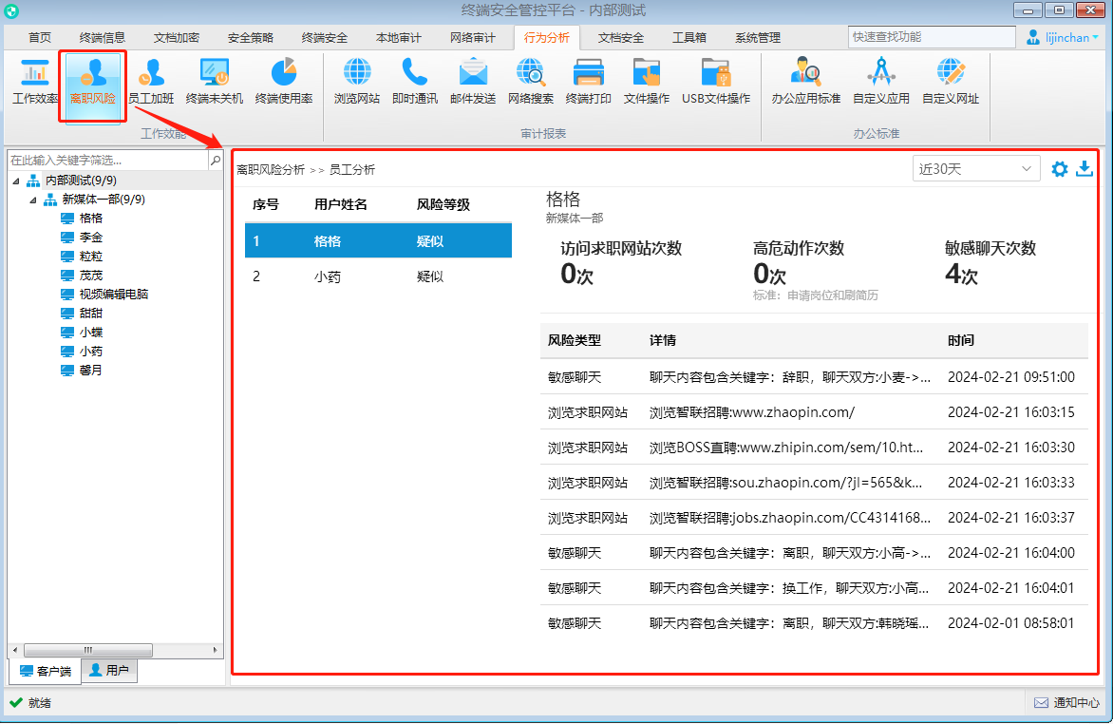Open 文件操作 audit report

(647, 83)
